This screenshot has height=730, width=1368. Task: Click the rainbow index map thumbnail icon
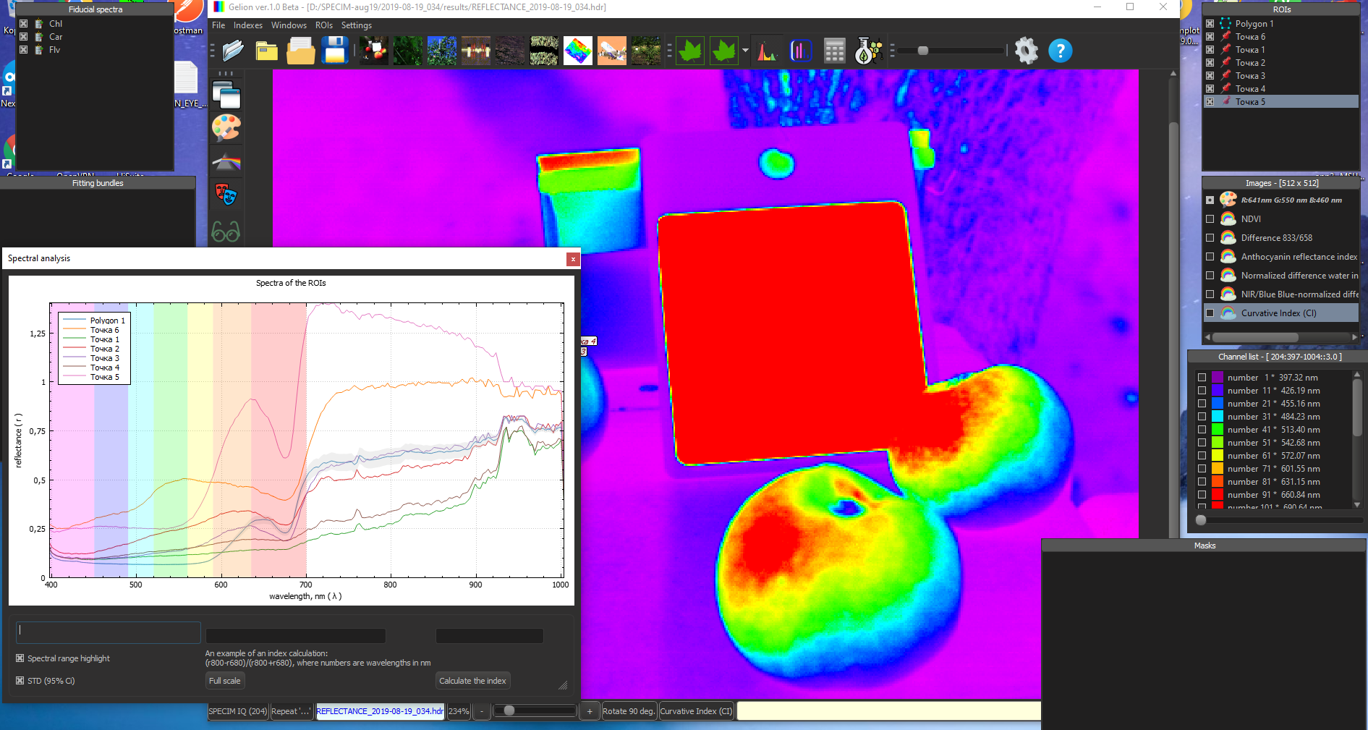pos(577,51)
